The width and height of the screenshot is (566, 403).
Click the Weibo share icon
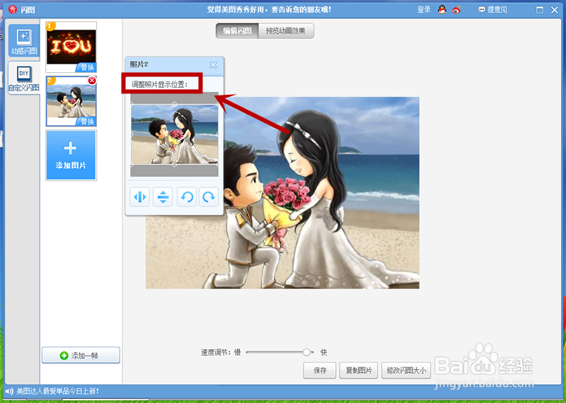[456, 10]
